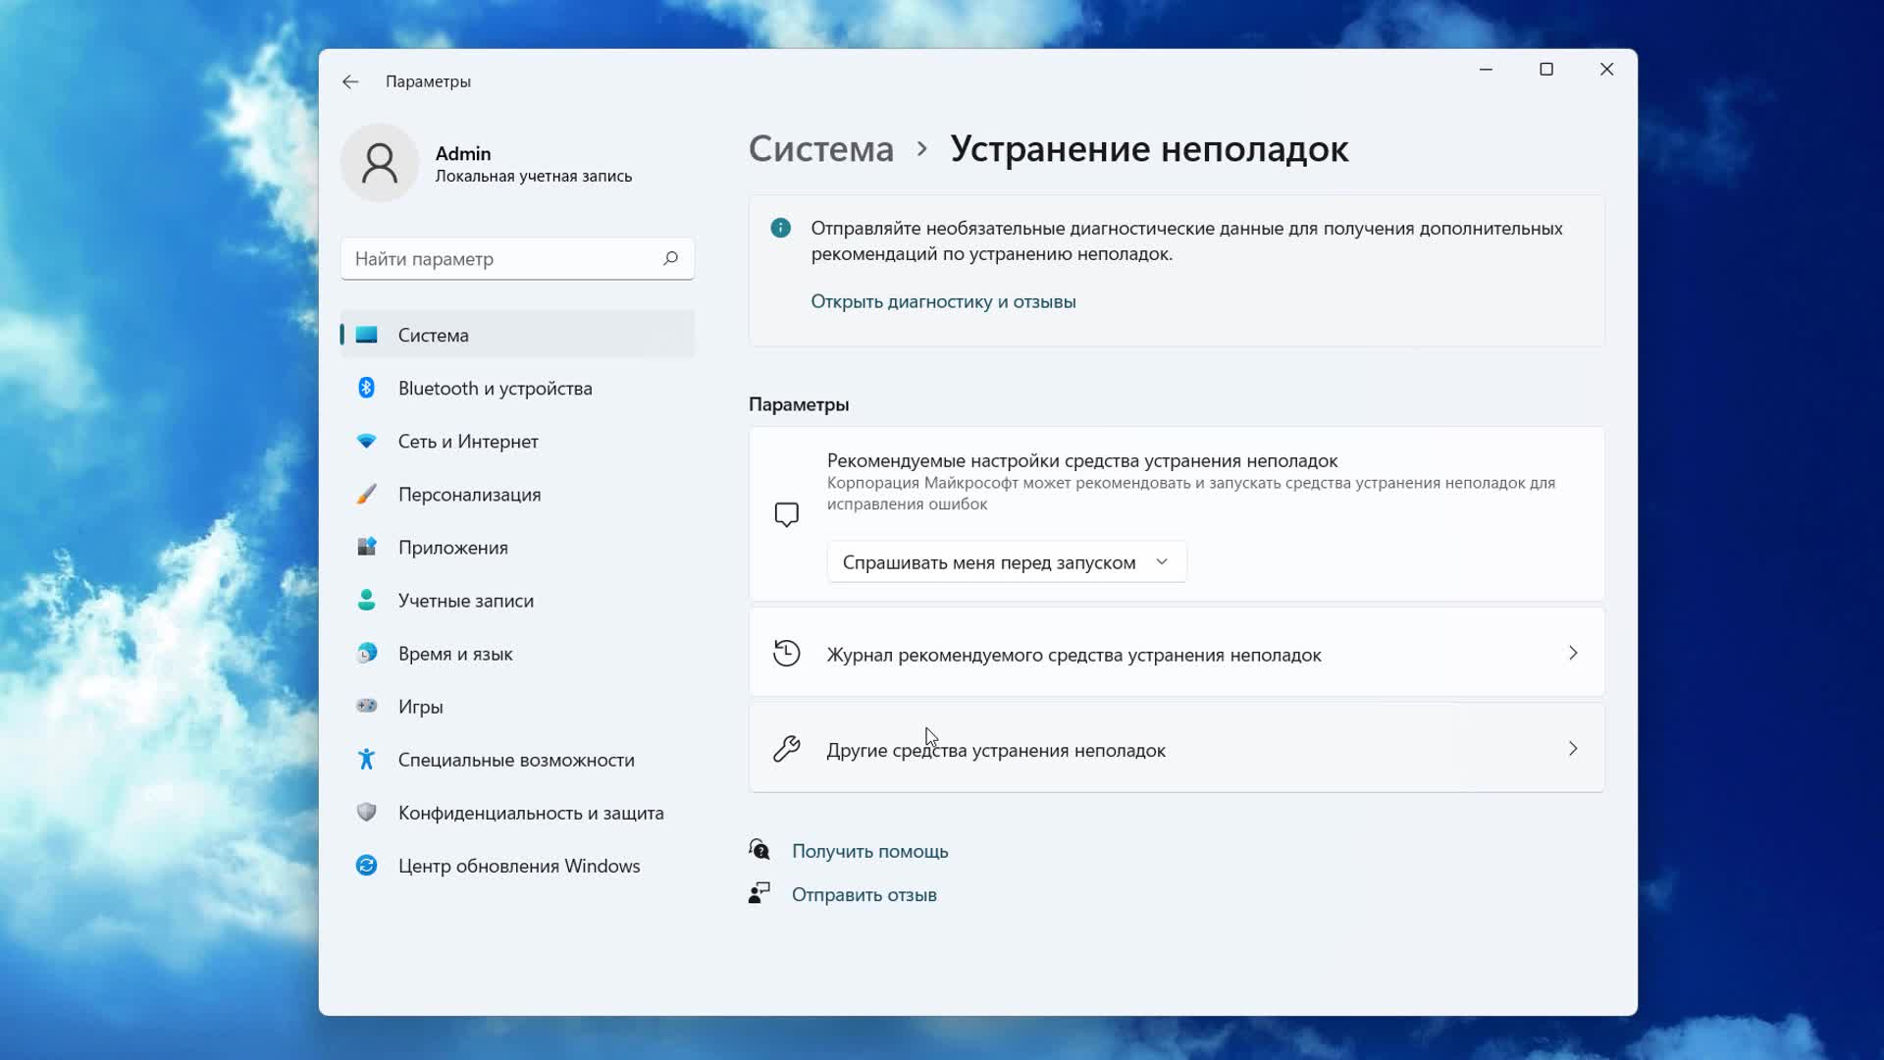Open the Спрашивать меня перед запуском dropdown
Image resolution: width=1884 pixels, height=1060 pixels.
coord(1006,562)
